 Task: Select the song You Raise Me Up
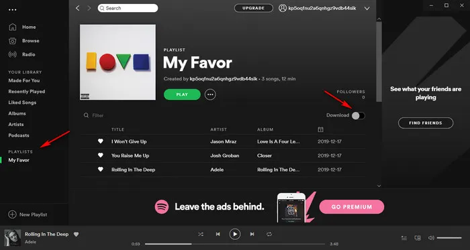pos(130,155)
